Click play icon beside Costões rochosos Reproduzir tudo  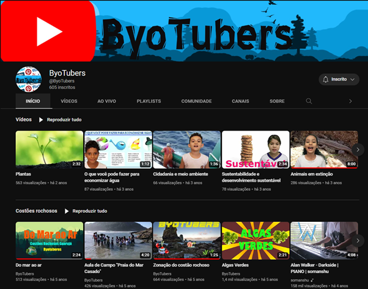(x=67, y=211)
